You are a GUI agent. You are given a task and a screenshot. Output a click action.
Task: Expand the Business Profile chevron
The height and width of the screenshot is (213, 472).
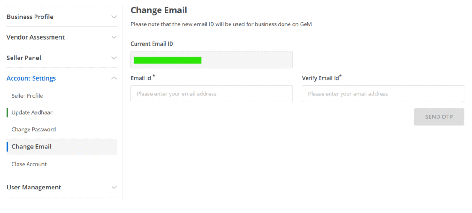point(114,17)
